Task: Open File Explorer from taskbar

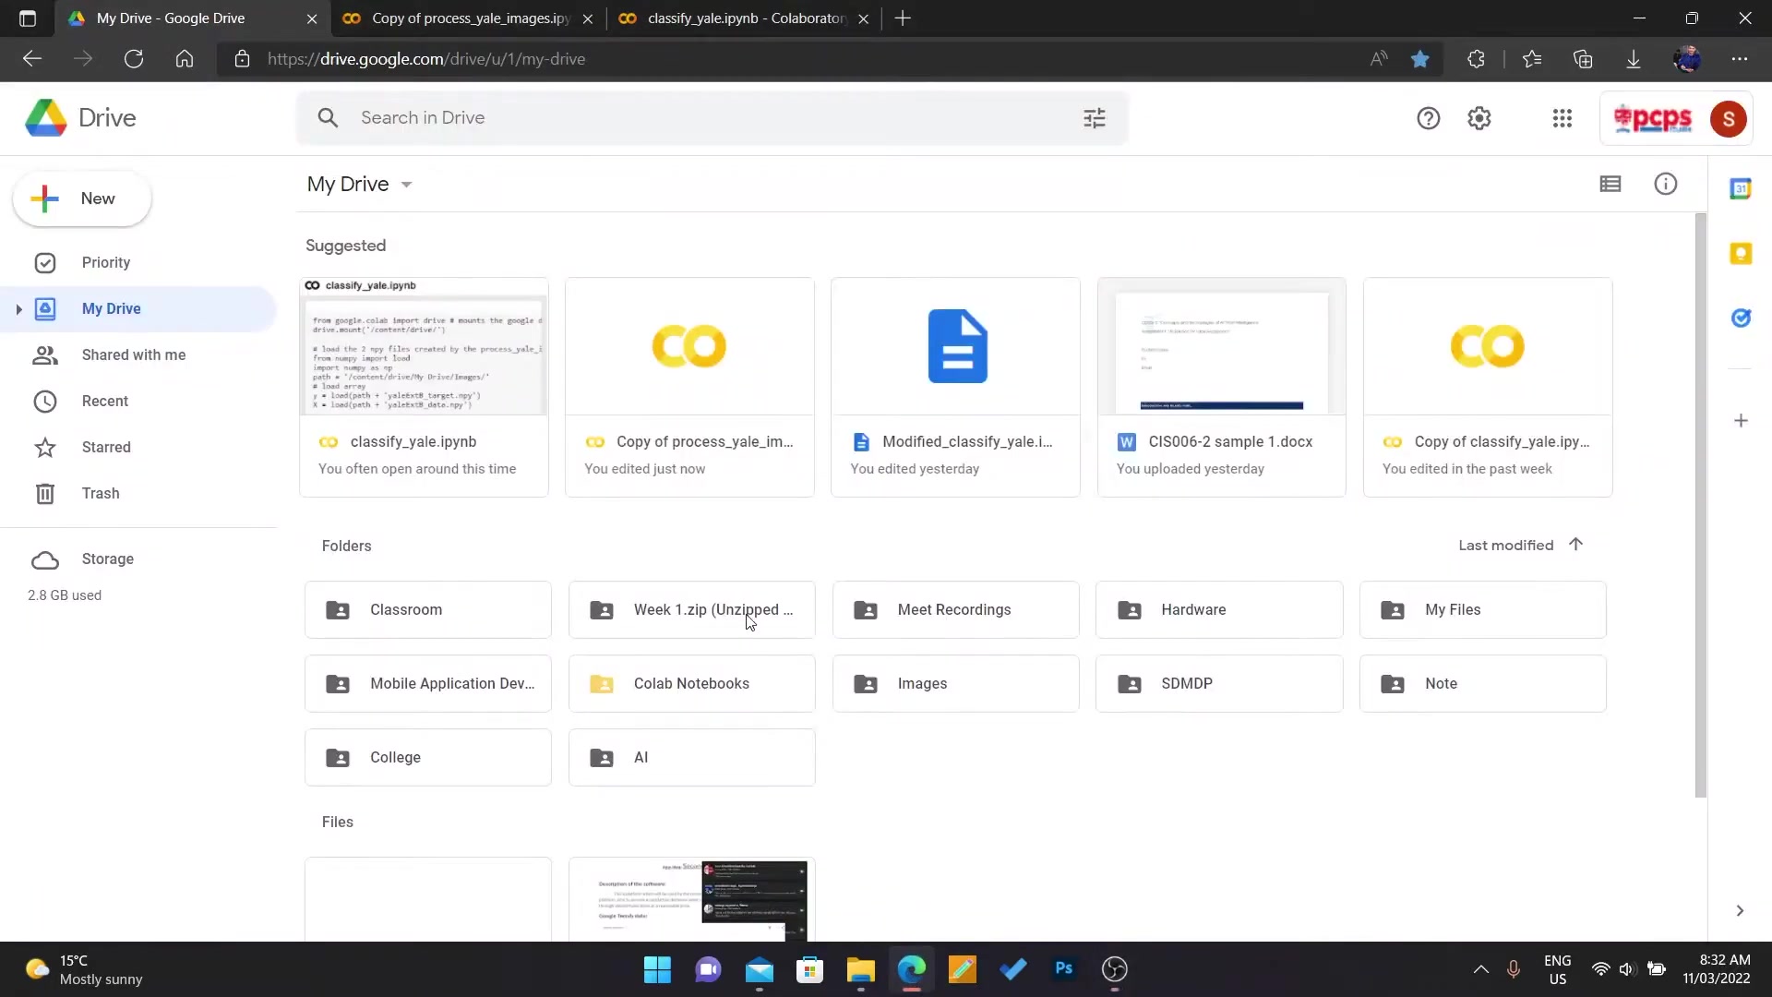Action: [860, 969]
